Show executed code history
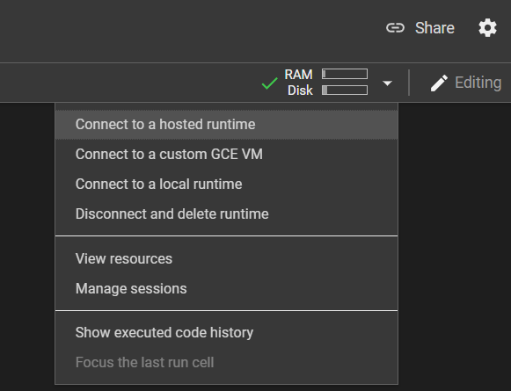The image size is (511, 391). click(227, 333)
